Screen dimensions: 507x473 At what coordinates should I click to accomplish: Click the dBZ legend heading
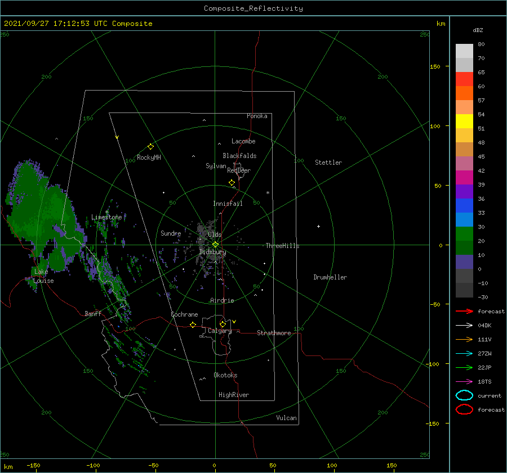point(478,30)
